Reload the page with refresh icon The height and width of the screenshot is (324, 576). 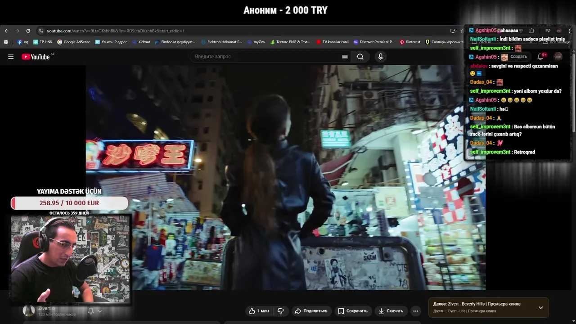coord(28,31)
